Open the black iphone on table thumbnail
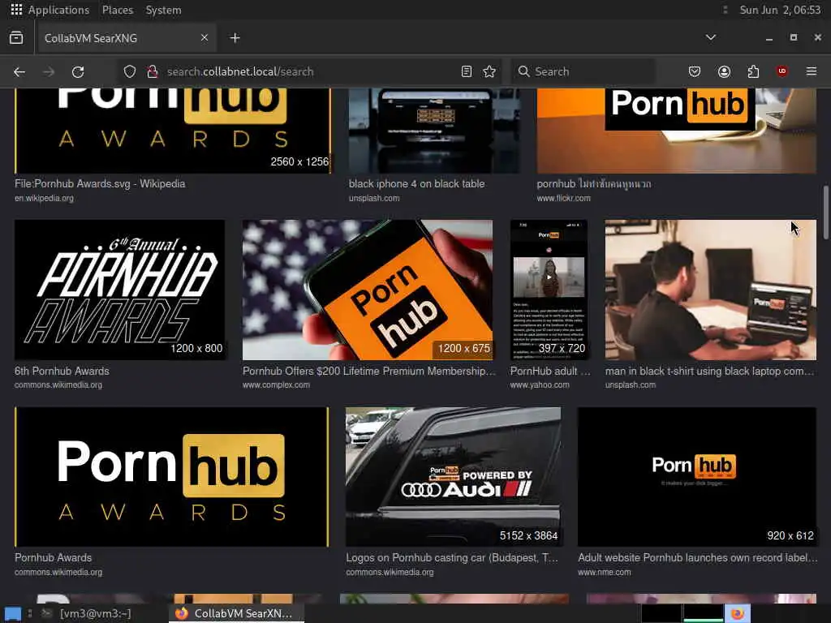The height and width of the screenshot is (623, 831). click(x=435, y=131)
